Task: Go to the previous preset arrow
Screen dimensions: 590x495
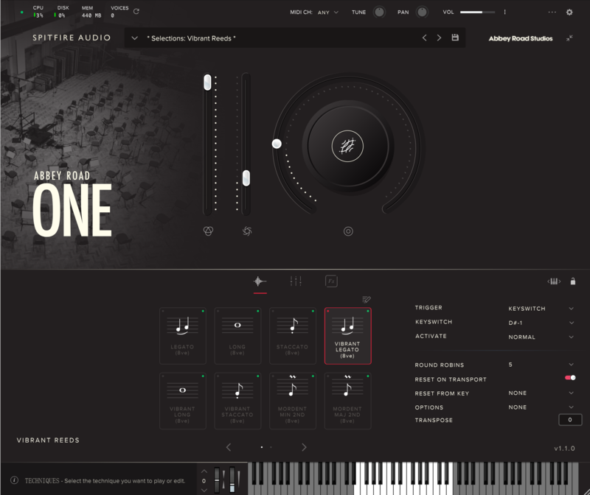Action: (425, 38)
